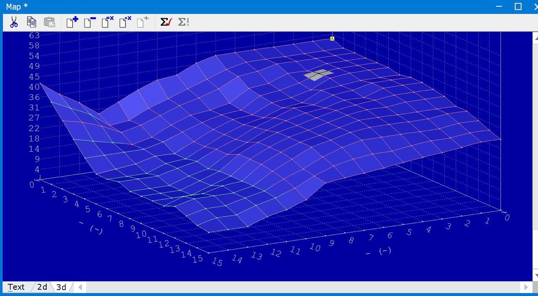This screenshot has height=296, width=538.
Task: Switch to the 2d tab
Action: pyautogui.click(x=42, y=287)
